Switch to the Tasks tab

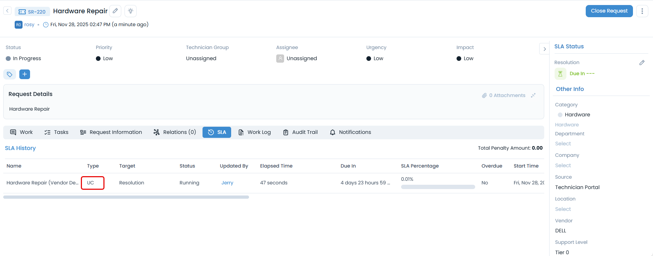(57, 132)
